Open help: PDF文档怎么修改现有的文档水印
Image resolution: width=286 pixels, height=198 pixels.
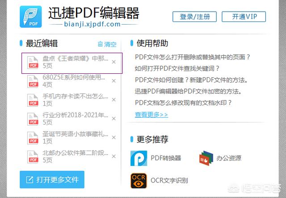pyautogui.click(x=183, y=103)
